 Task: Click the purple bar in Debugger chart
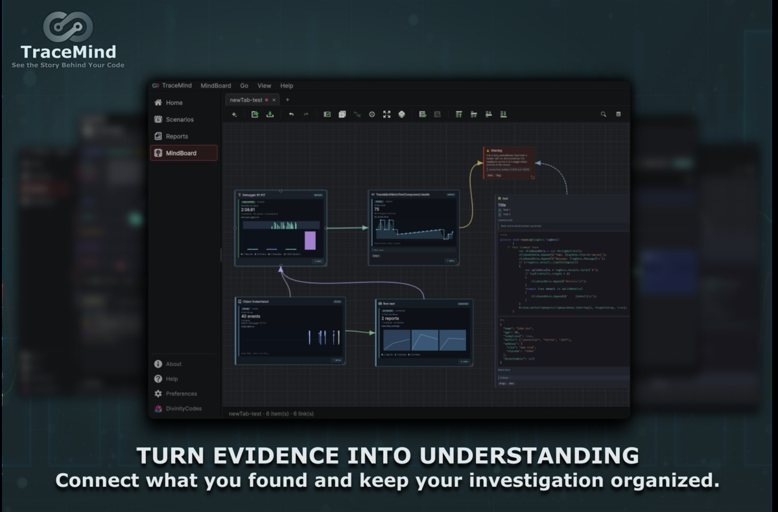pyautogui.click(x=310, y=240)
